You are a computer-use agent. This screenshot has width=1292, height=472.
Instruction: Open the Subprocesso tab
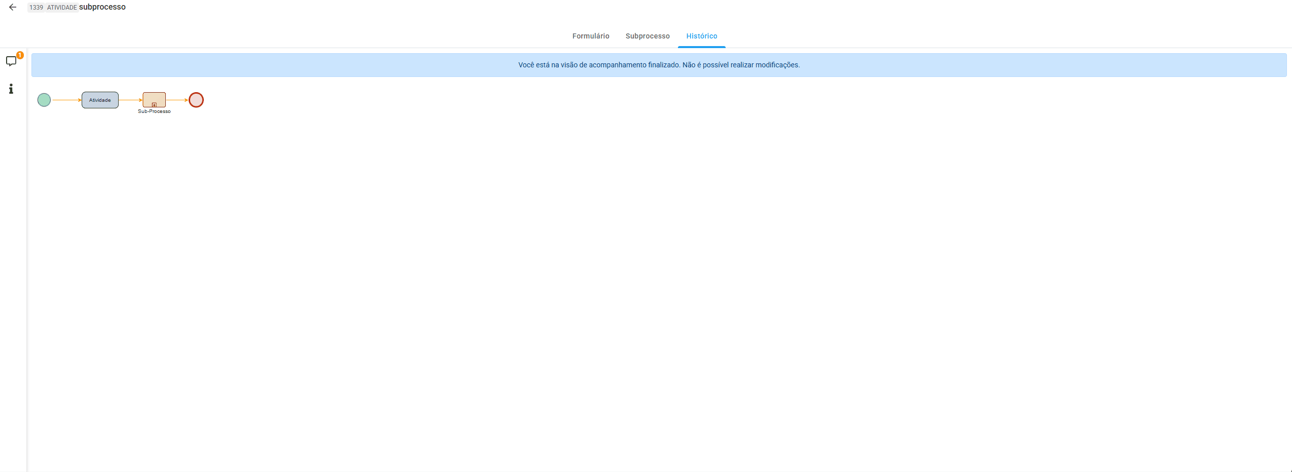click(x=648, y=36)
